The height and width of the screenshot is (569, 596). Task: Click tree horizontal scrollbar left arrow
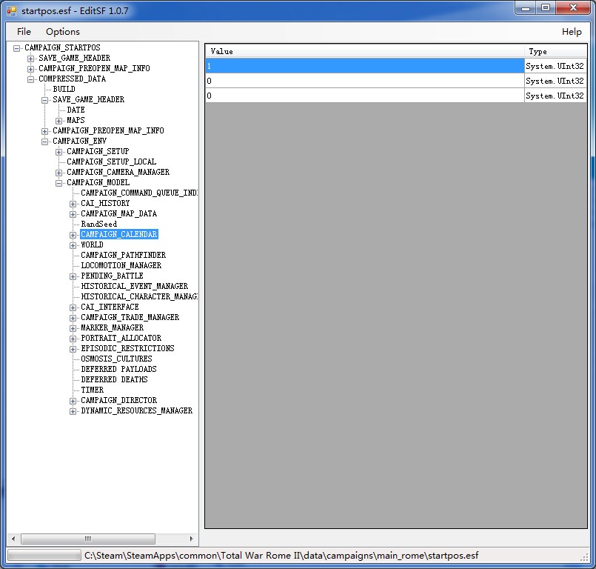coord(13,539)
